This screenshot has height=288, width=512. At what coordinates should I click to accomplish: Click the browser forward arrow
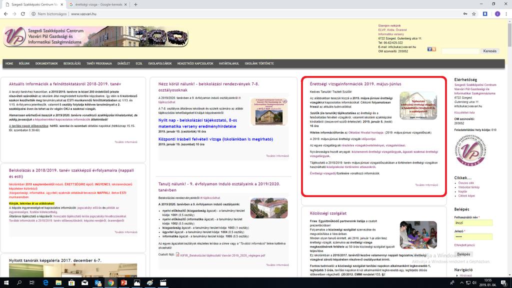point(14,14)
